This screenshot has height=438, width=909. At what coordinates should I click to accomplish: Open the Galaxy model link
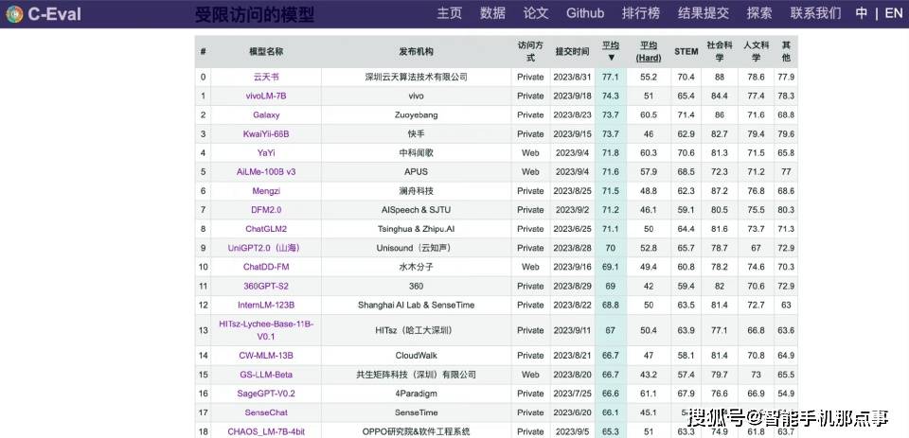(x=266, y=115)
